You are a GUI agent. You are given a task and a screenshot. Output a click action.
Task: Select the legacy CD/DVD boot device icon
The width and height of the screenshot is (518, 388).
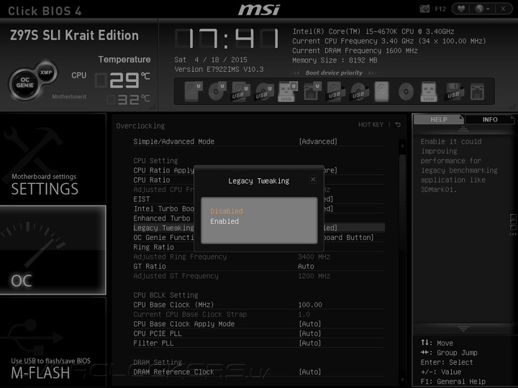[406, 91]
